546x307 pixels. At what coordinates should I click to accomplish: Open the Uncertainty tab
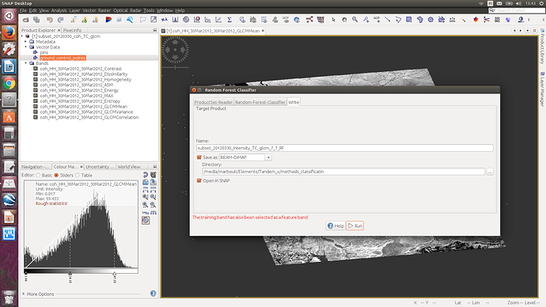(x=100, y=167)
